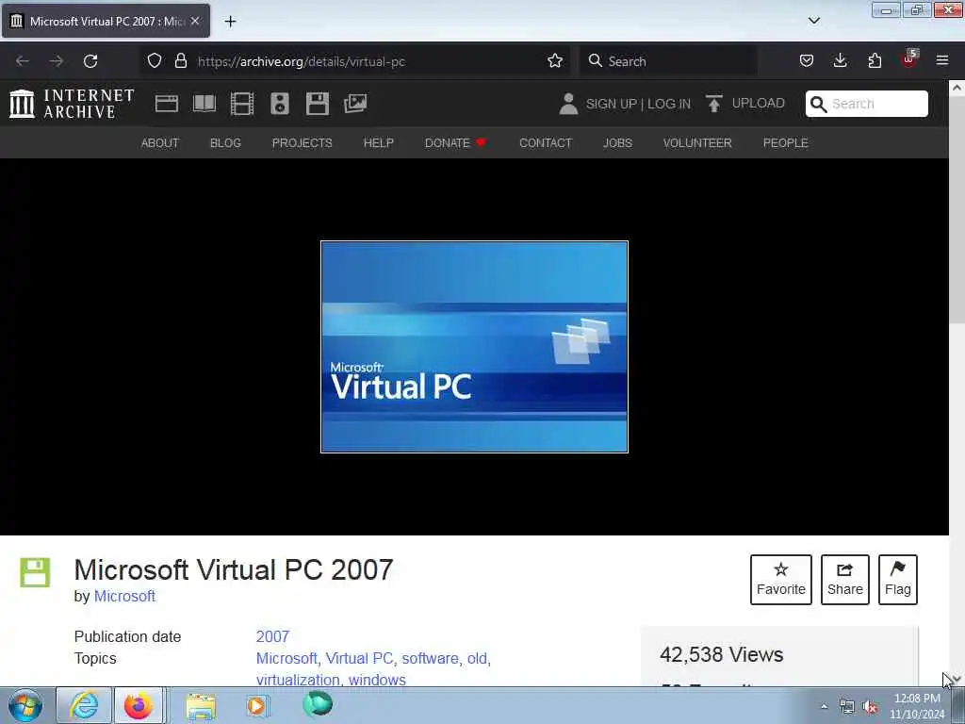
Task: Open the Windows Start button
Action: click(x=25, y=705)
